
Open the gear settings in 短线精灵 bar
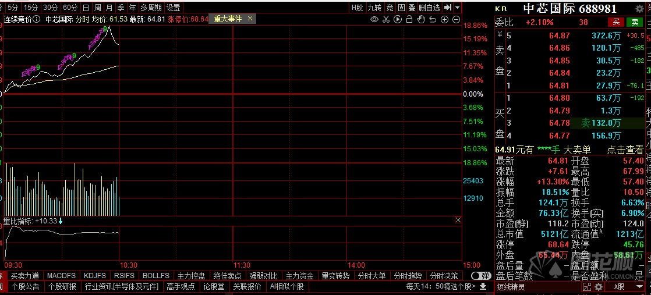pyautogui.click(x=598, y=287)
